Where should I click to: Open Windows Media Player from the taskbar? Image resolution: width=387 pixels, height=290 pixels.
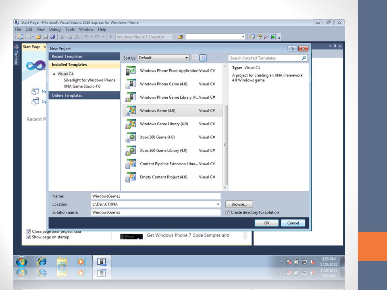click(81, 262)
